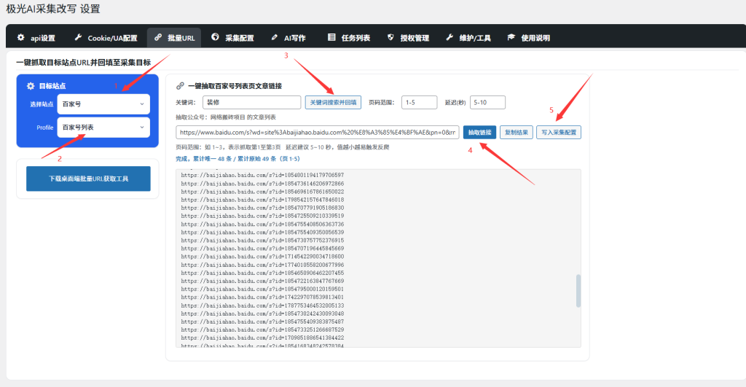Screen dimensions: 746x387
Task: Click URL row ending in id=1854730242430093048
Action: click(x=262, y=313)
